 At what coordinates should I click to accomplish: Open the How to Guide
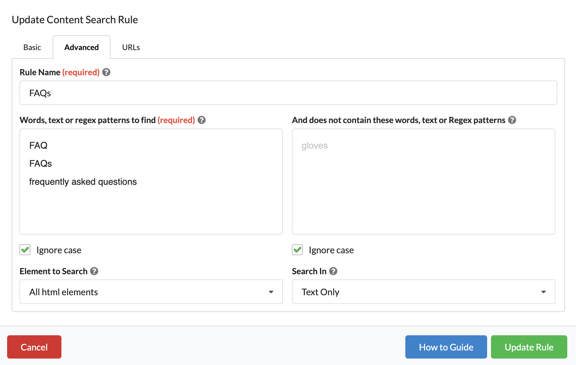[x=446, y=347]
